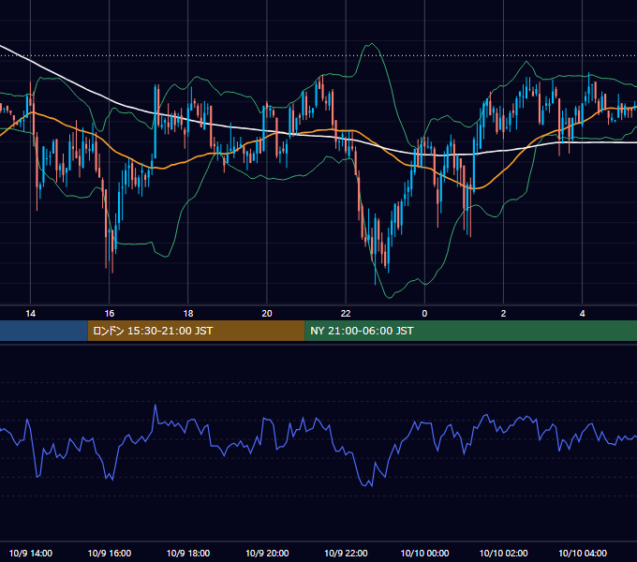Image resolution: width=637 pixels, height=562 pixels.
Task: Click the 10/9 20:00 date label
Action: pos(267,553)
